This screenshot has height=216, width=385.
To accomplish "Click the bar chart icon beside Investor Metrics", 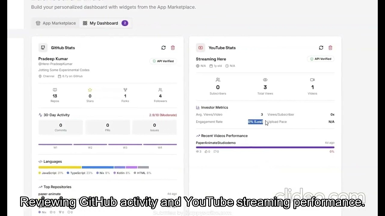I will coord(198,107).
